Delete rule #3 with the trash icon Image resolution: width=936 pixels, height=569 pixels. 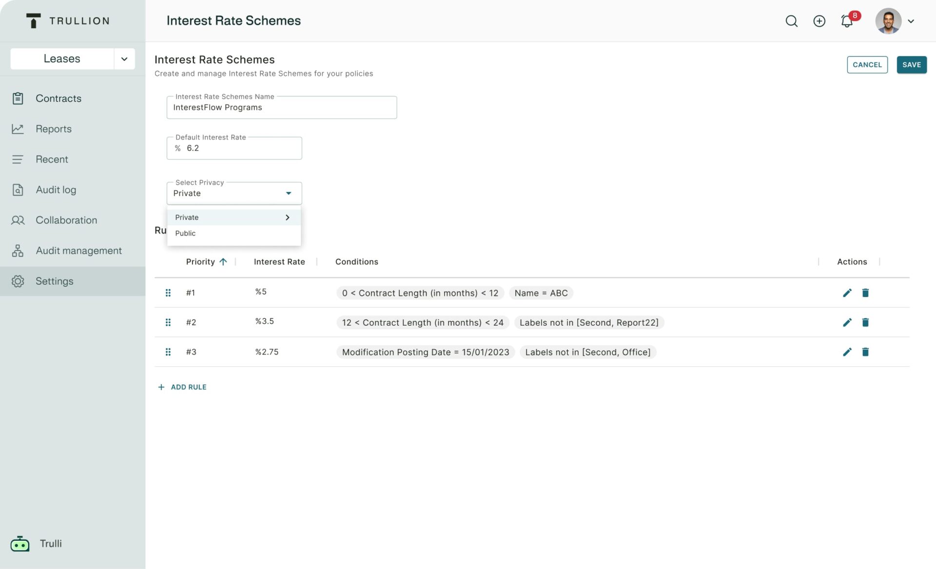click(x=865, y=352)
